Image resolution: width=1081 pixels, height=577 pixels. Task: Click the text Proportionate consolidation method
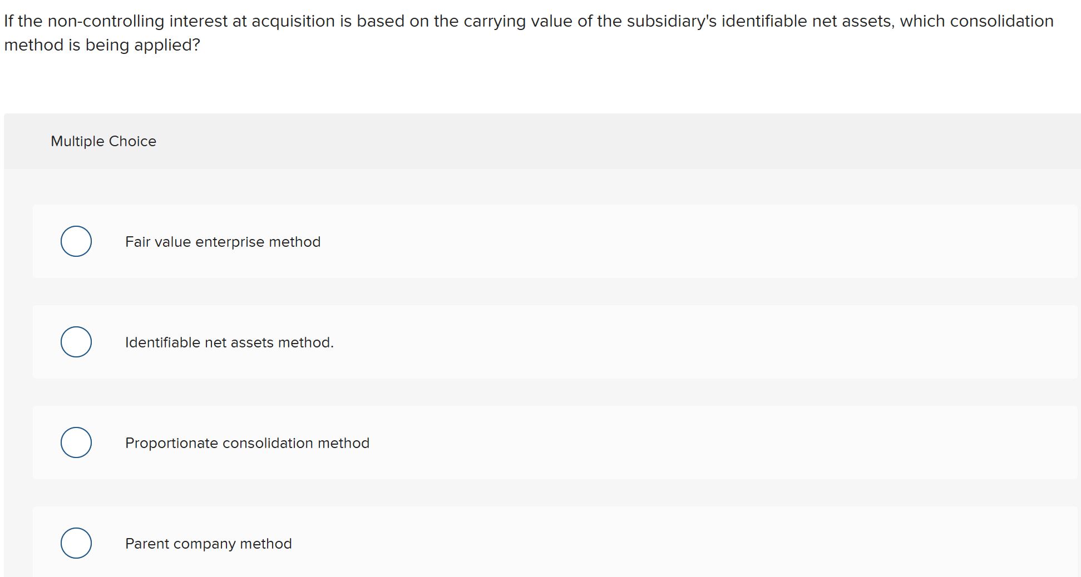[x=248, y=442]
